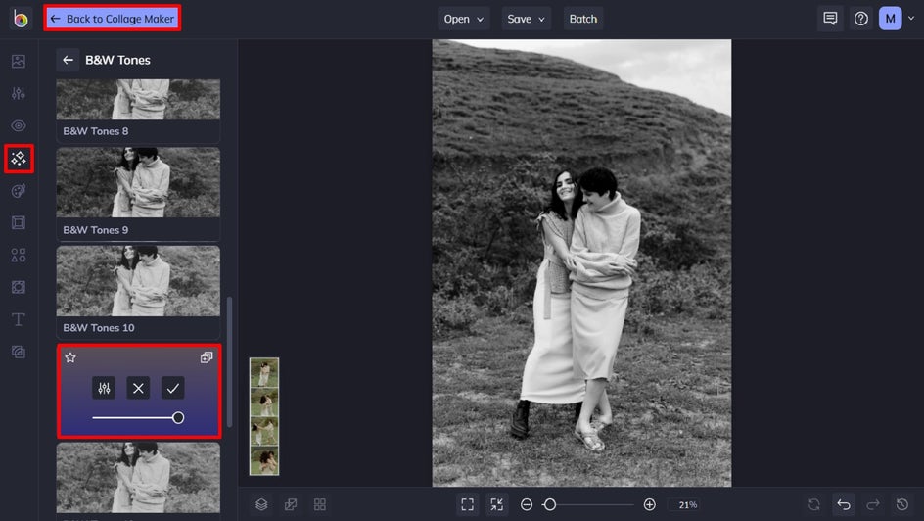Screen dimensions: 924x521
Task: Click the effects panel scrollbar
Action: pos(229,361)
